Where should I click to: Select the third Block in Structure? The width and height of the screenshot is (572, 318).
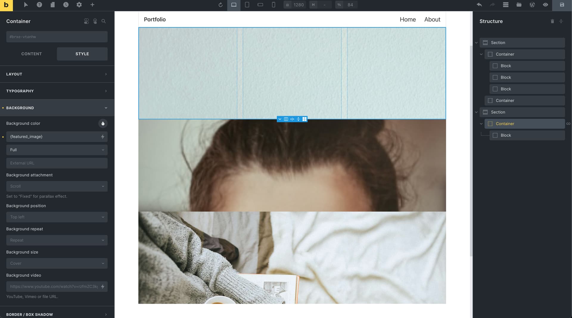pos(527,89)
